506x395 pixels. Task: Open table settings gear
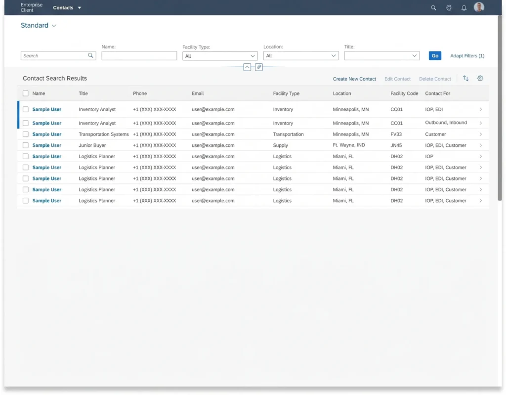click(480, 79)
